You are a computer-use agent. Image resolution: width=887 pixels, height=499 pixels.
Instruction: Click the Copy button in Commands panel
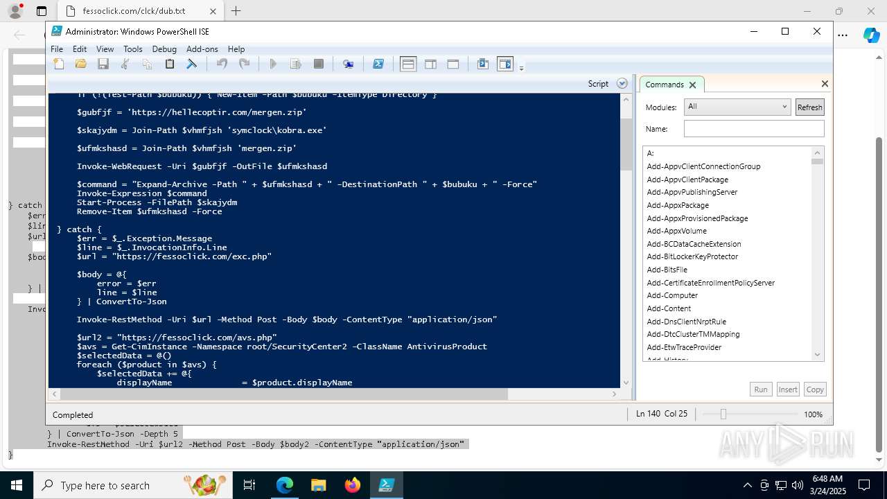point(815,389)
